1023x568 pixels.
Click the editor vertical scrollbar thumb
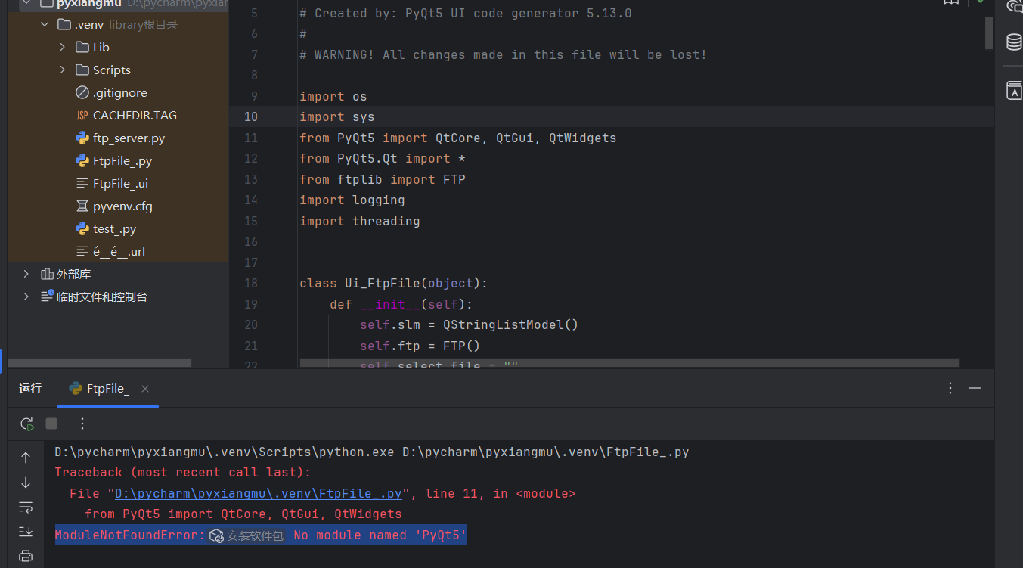[x=989, y=33]
